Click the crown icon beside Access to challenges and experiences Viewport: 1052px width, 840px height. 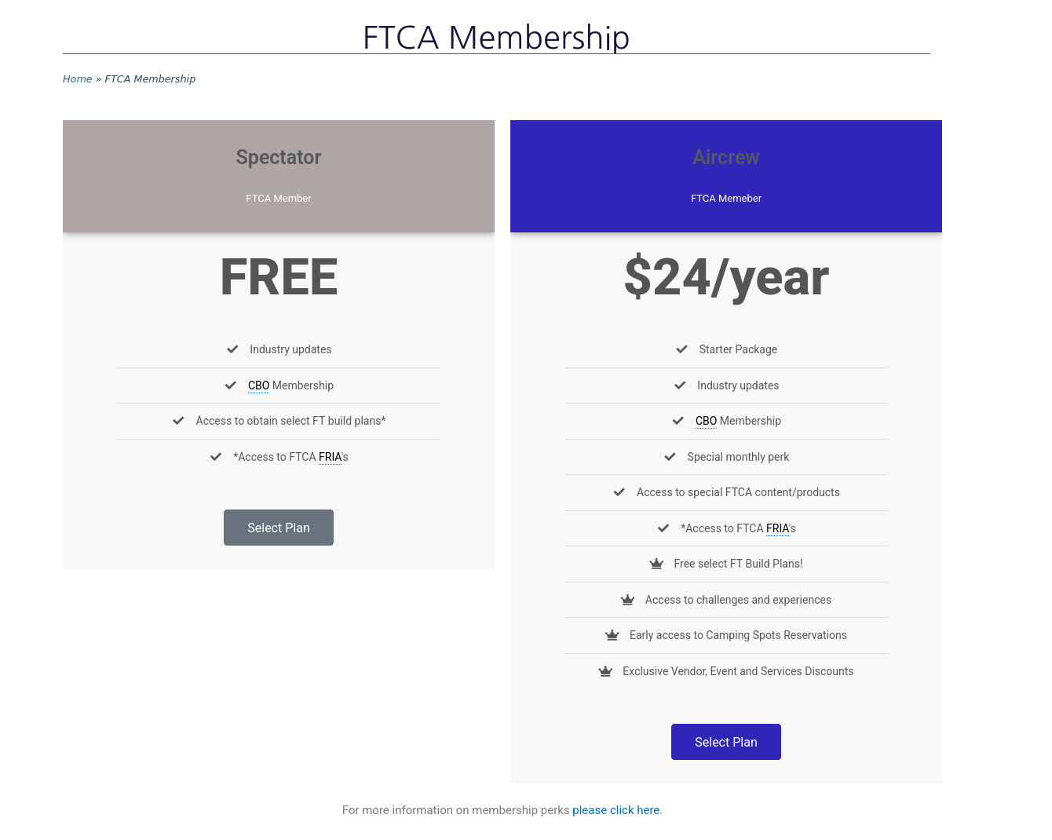pos(627,600)
